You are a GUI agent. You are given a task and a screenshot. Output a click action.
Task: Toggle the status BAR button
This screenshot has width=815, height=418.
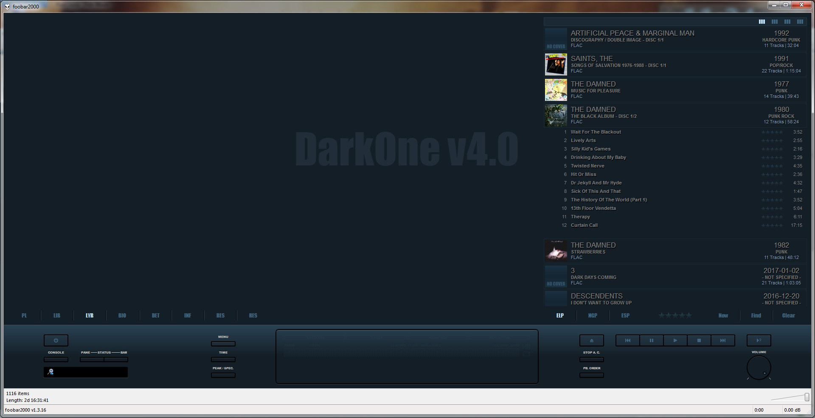[116, 359]
